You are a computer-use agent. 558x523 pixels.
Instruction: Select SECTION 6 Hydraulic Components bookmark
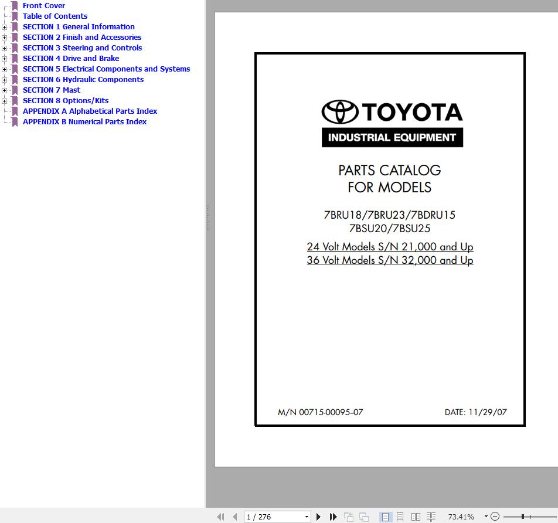pos(83,79)
